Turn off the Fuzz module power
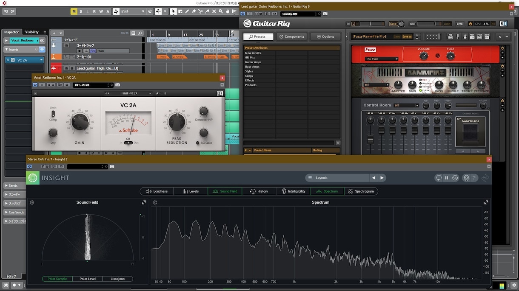The width and height of the screenshot is (519, 291). coord(502,48)
